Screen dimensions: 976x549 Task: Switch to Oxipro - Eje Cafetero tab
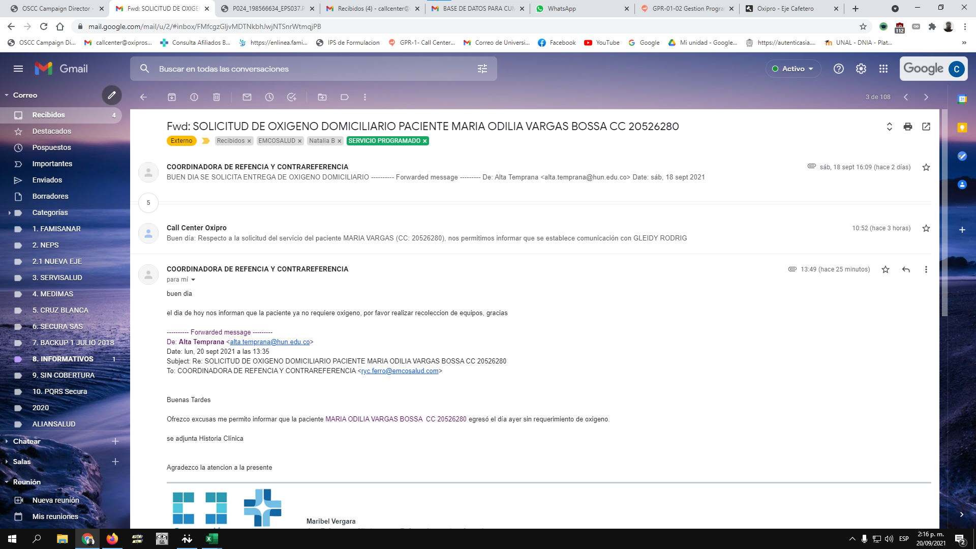pos(791,9)
